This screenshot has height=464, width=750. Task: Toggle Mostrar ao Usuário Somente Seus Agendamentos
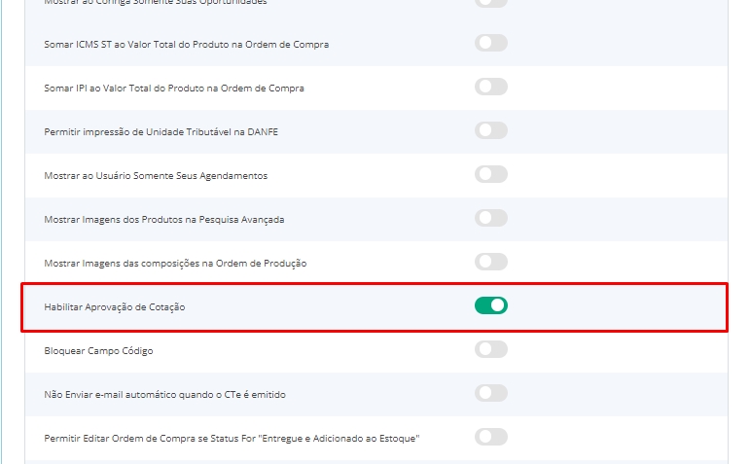(491, 174)
